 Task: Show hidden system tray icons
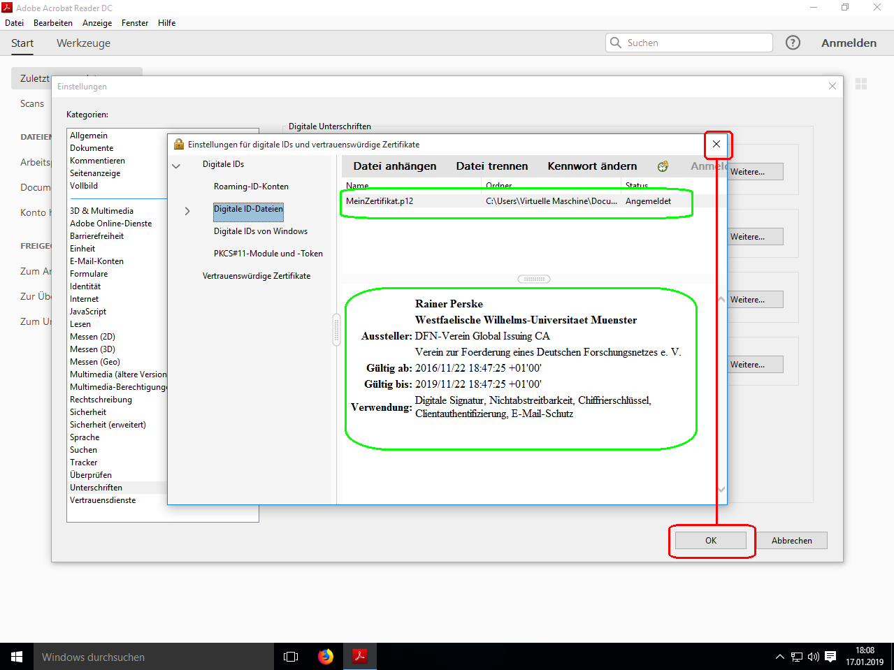pyautogui.click(x=780, y=657)
